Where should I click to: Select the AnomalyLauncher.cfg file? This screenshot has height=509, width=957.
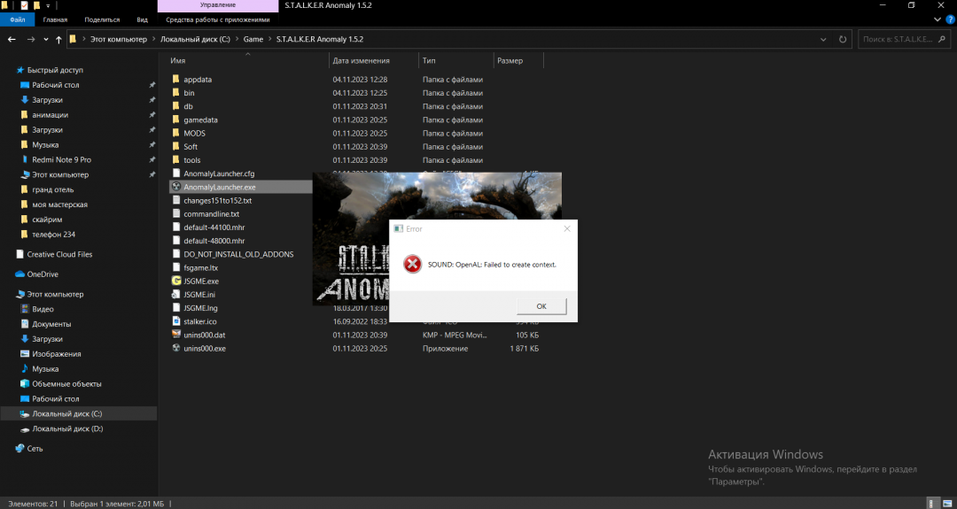pyautogui.click(x=219, y=174)
